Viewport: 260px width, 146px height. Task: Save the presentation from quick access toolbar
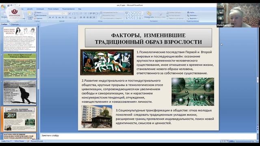pyautogui.click(x=8, y=5)
